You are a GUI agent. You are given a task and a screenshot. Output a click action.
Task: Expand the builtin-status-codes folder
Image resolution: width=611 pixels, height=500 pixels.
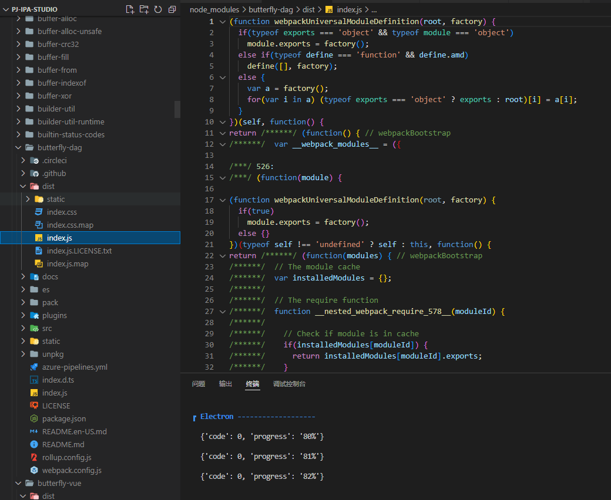tap(18, 134)
